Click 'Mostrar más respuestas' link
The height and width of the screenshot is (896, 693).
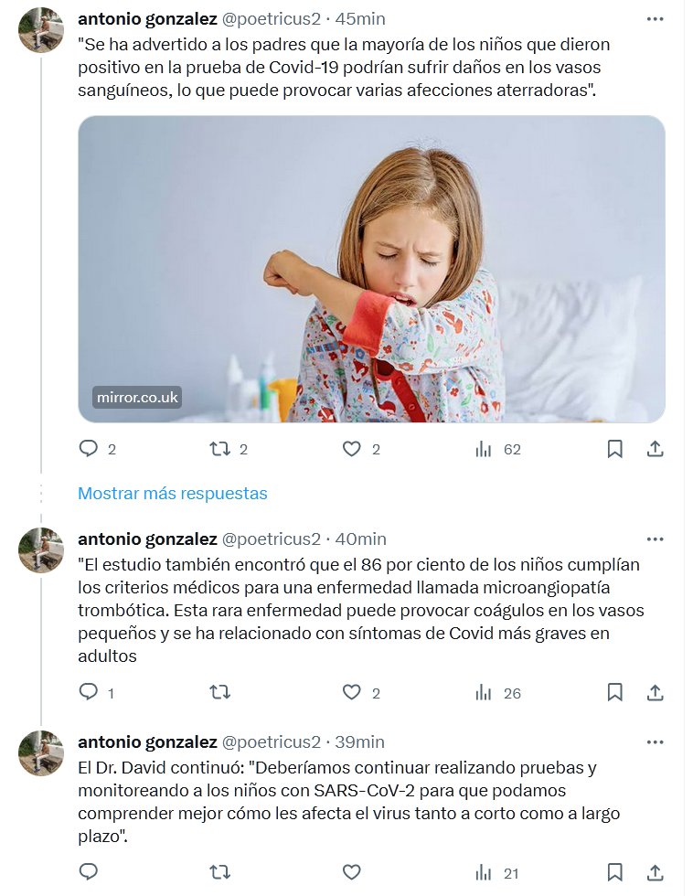pos(173,494)
